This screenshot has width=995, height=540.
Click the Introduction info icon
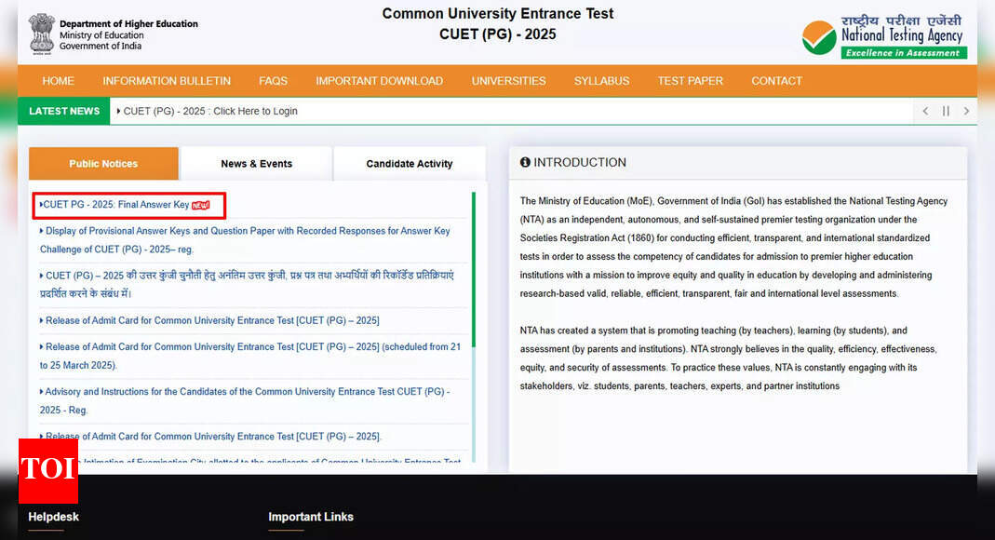(x=525, y=162)
